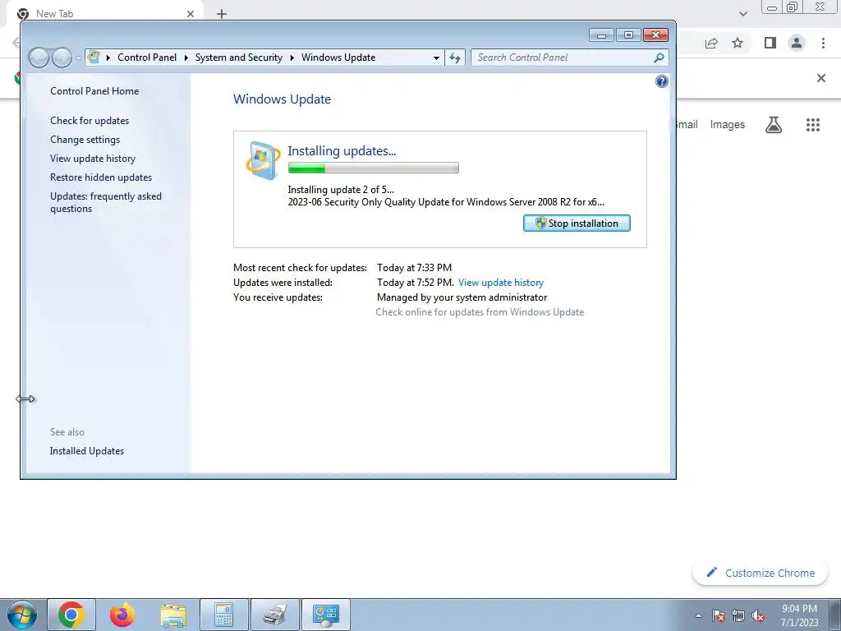Open printer/fax icon in taskbar
The width and height of the screenshot is (841, 631).
point(274,615)
